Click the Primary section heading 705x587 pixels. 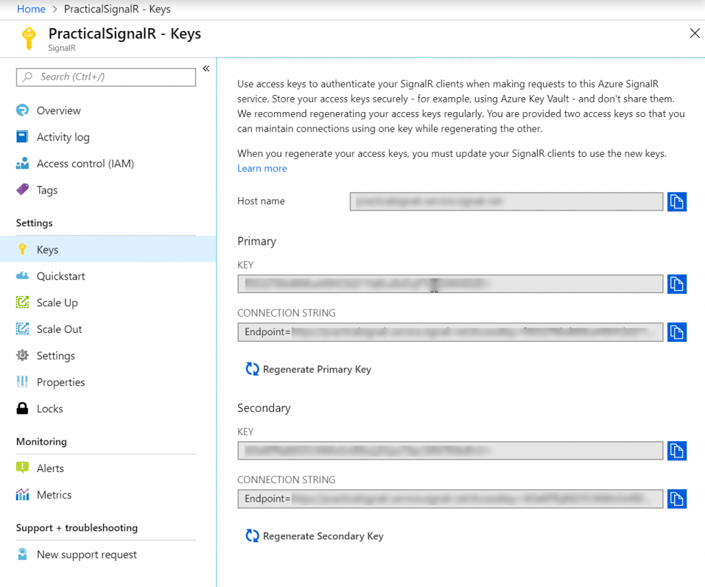point(257,242)
